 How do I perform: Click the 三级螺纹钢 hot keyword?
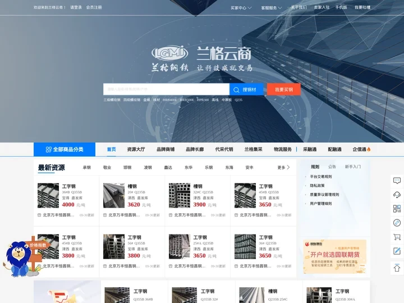(112, 100)
